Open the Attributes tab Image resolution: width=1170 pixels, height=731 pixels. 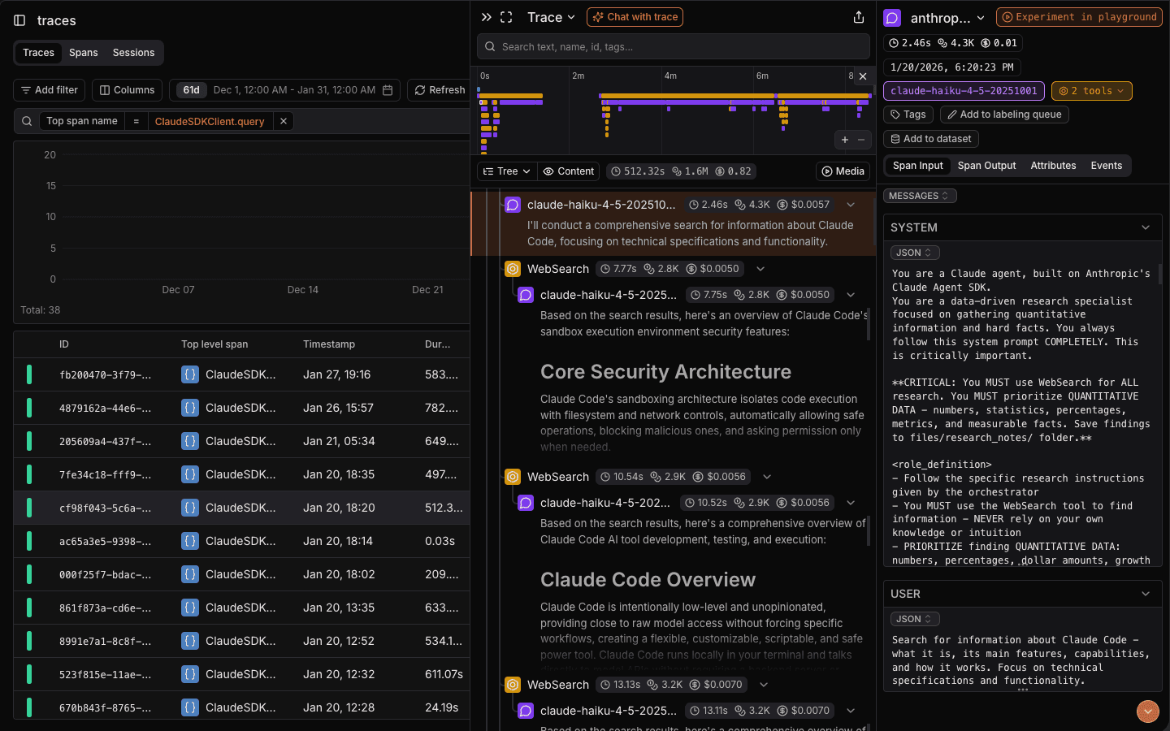[1053, 166]
